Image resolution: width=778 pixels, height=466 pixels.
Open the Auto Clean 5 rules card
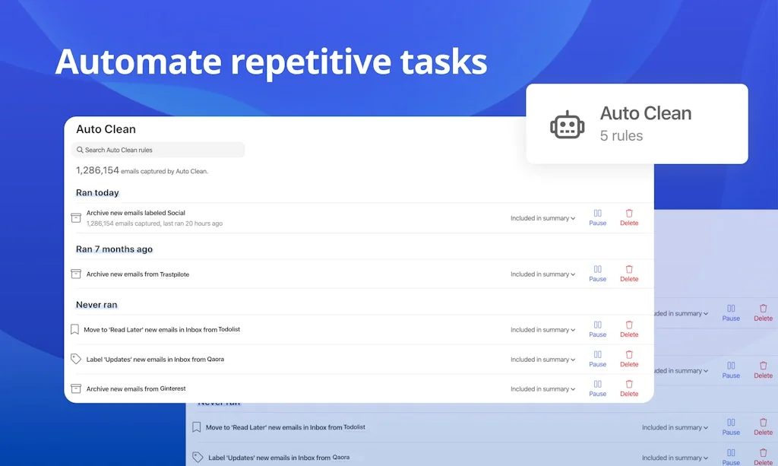pos(637,124)
